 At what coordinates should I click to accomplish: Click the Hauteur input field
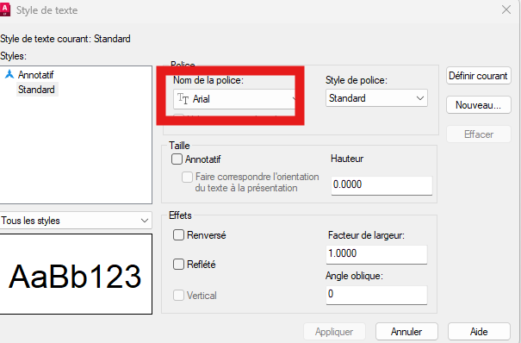click(381, 185)
